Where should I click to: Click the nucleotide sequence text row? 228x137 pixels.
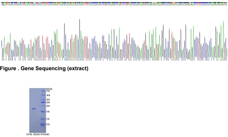pyautogui.click(x=114, y=5)
